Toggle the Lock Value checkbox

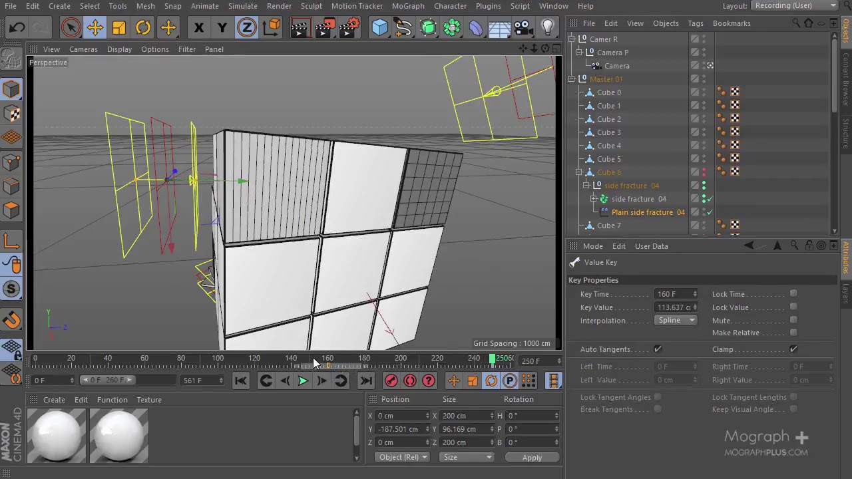pyautogui.click(x=793, y=307)
